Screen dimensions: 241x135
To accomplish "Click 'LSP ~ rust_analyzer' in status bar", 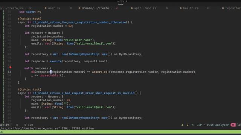I will 213,125.
